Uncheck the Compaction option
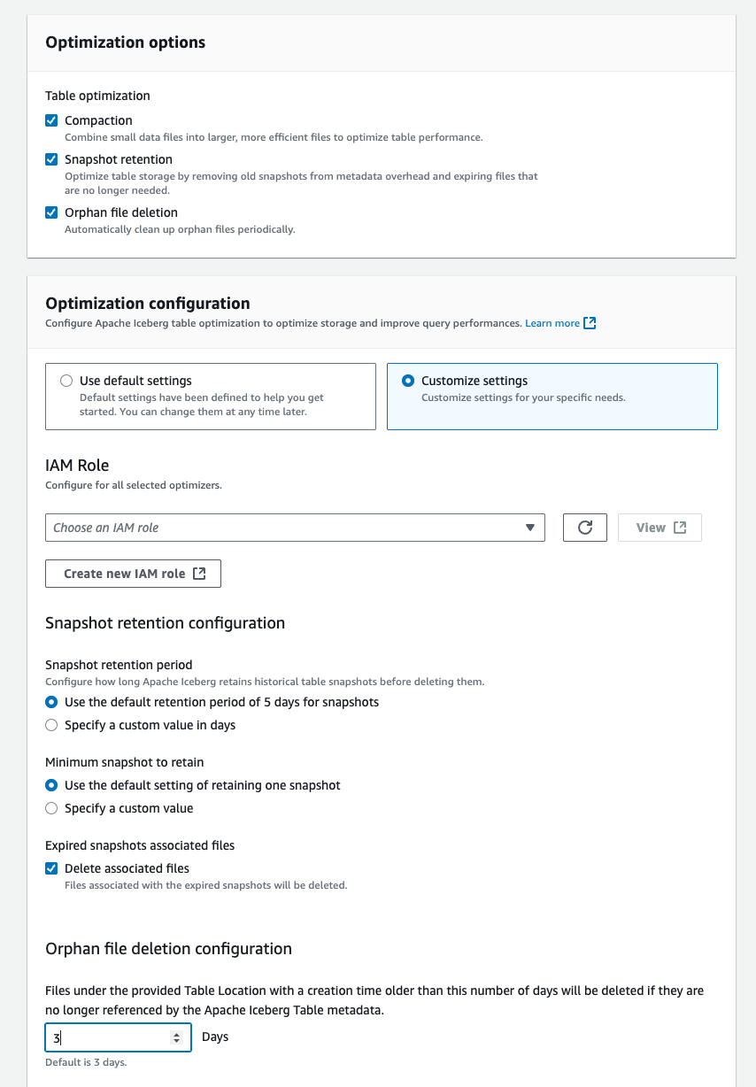This screenshot has height=1087, width=756. [x=50, y=120]
